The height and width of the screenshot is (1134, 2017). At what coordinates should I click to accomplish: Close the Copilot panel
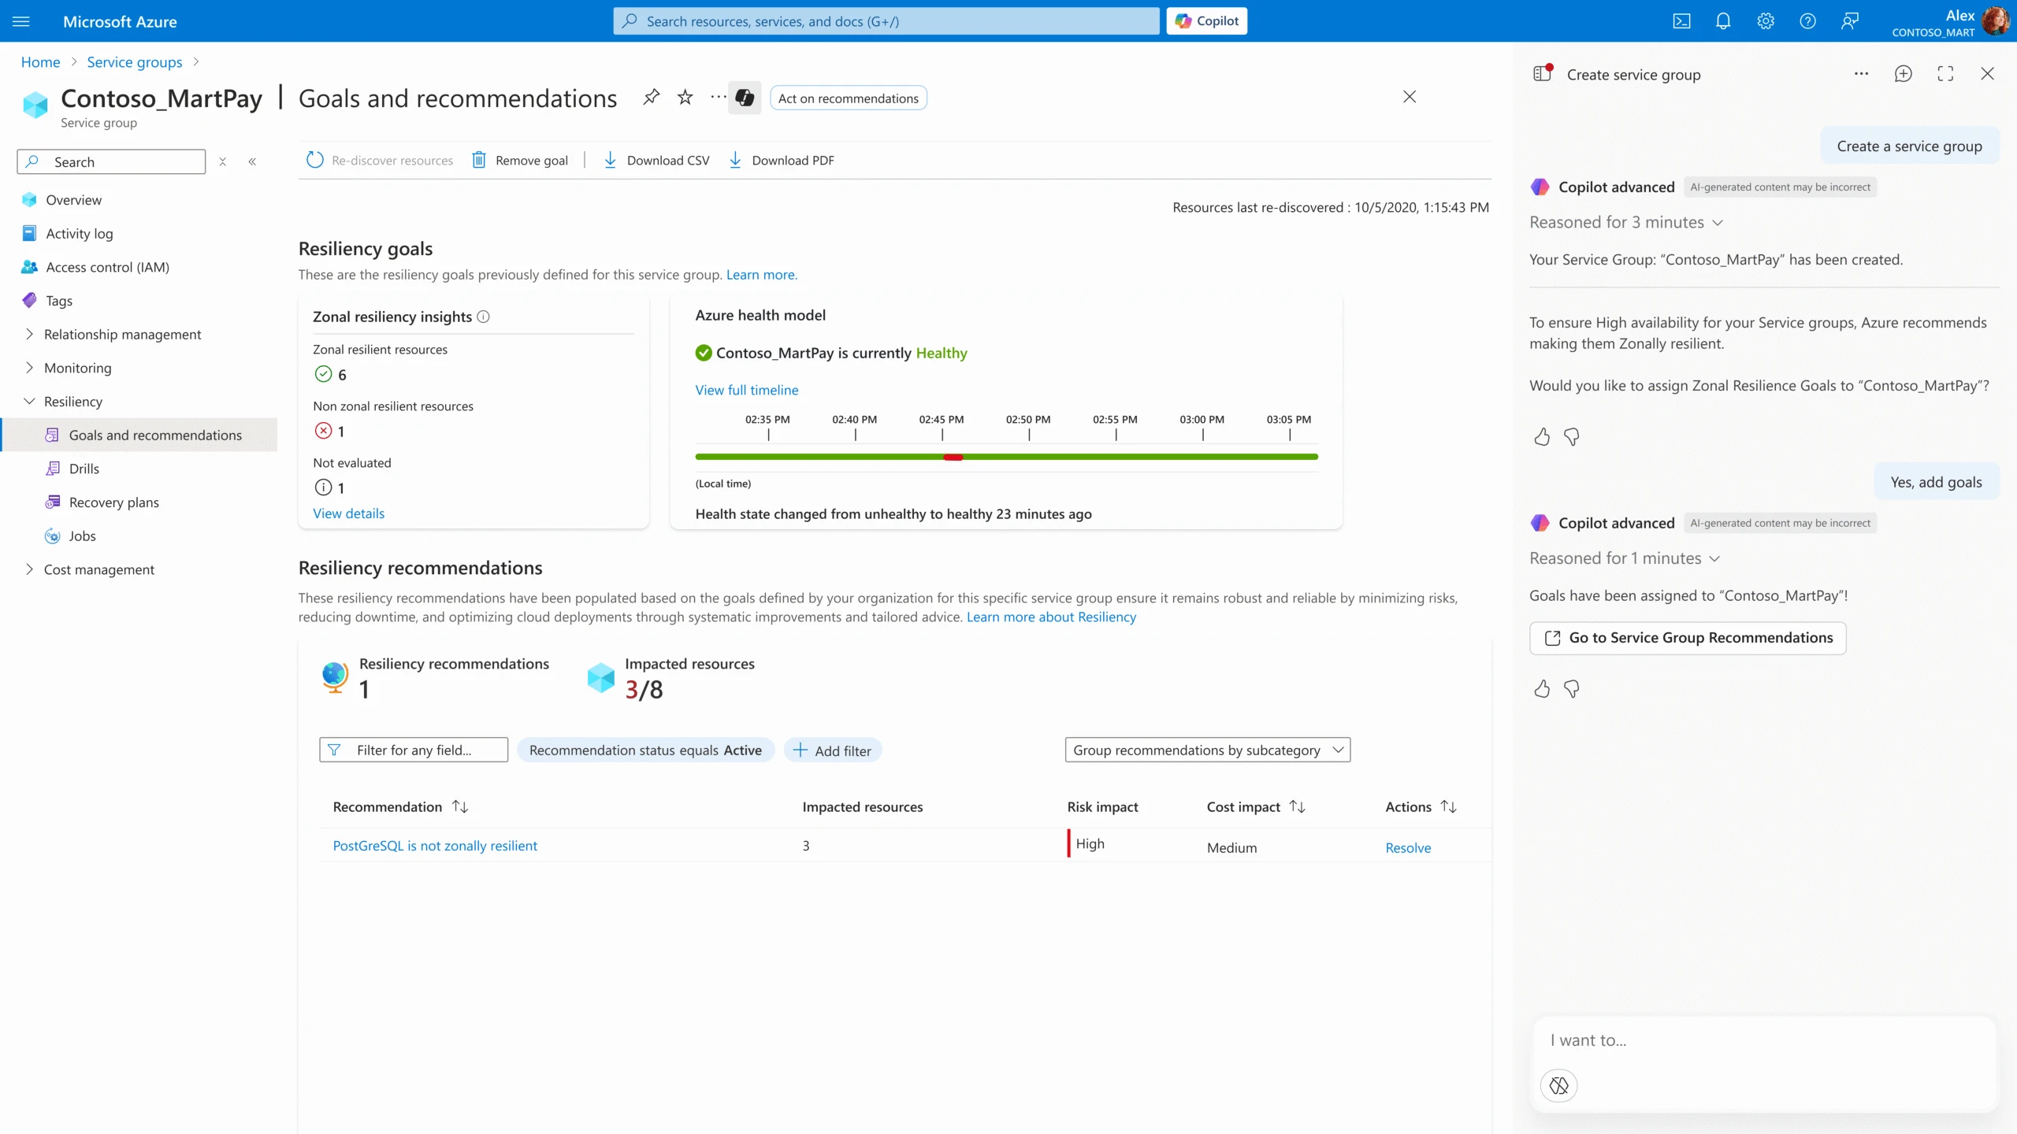point(1988,74)
